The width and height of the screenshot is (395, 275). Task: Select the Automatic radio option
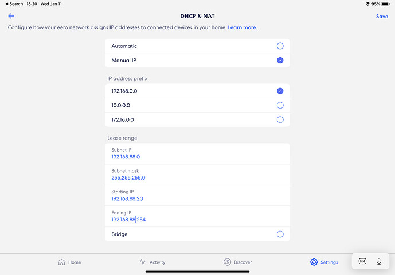click(x=280, y=46)
